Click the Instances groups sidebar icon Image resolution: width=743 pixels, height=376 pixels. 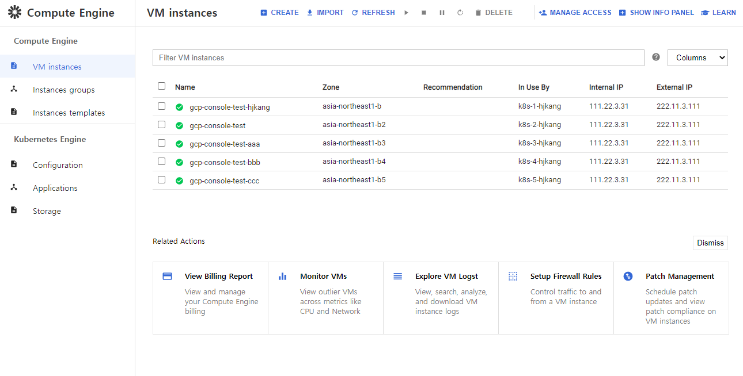pyautogui.click(x=14, y=89)
